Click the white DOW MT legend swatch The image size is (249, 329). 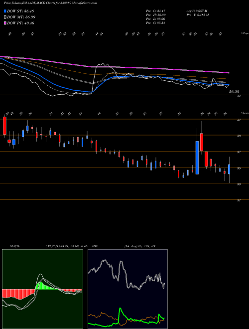5,17
